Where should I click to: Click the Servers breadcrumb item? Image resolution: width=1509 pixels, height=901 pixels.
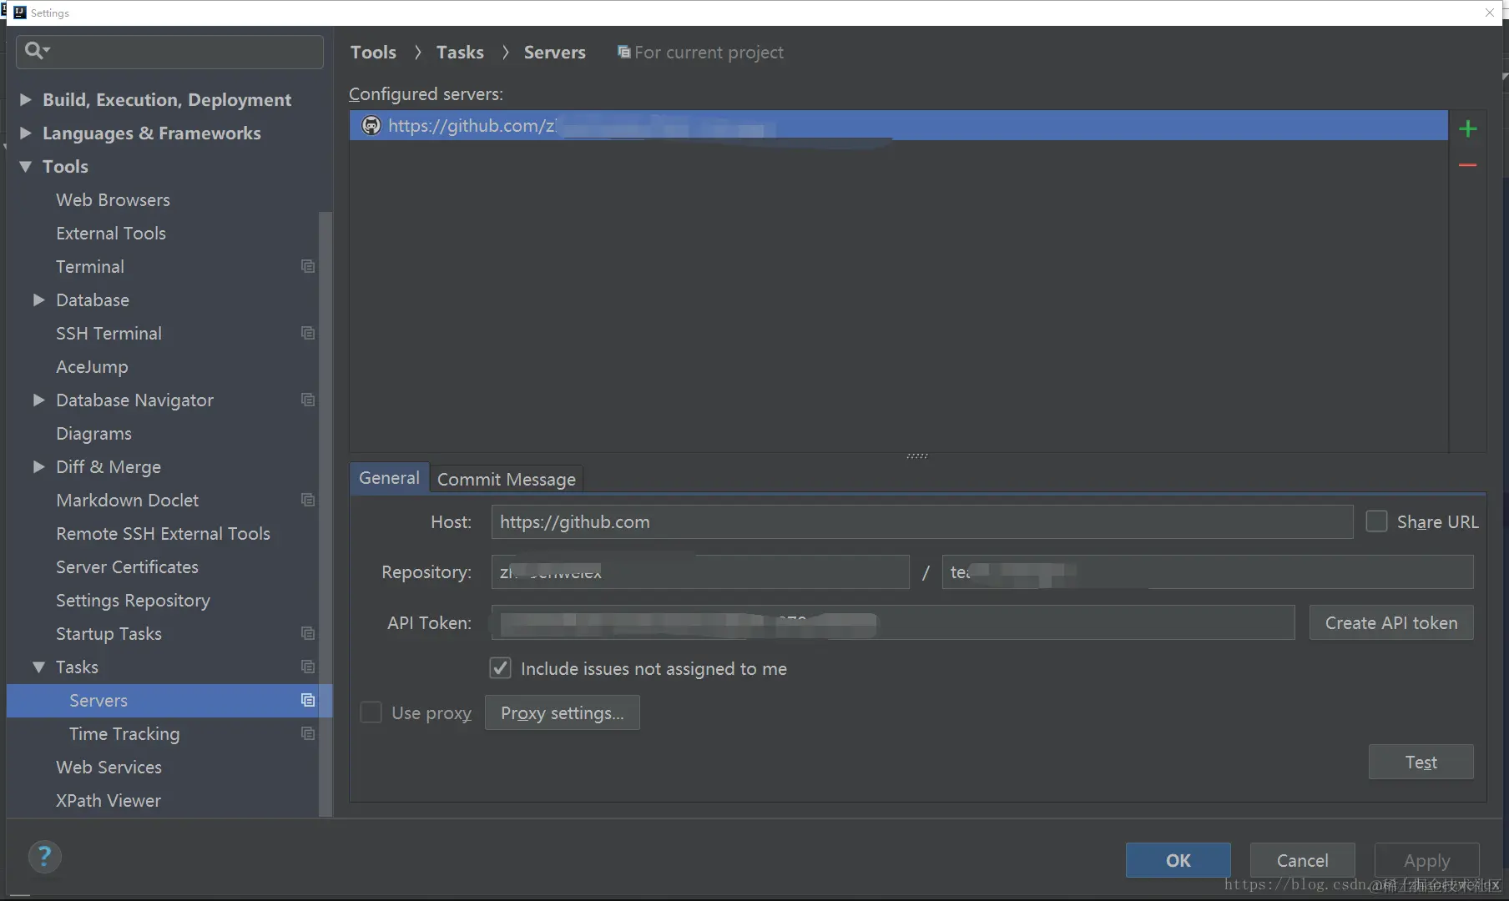pyautogui.click(x=554, y=52)
